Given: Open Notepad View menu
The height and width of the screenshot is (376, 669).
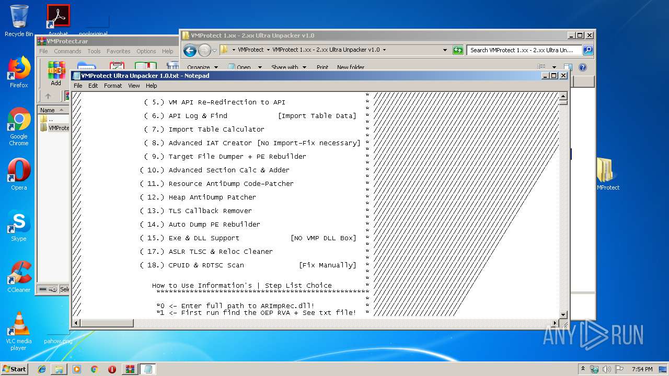Looking at the screenshot, I should click(x=134, y=86).
